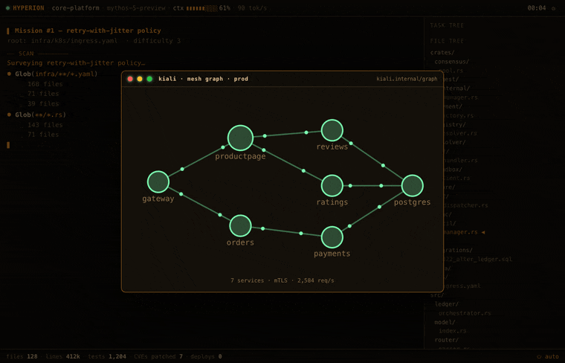The image size is (565, 363).
Task: Click the deploys 0 status entry
Action: (206, 356)
